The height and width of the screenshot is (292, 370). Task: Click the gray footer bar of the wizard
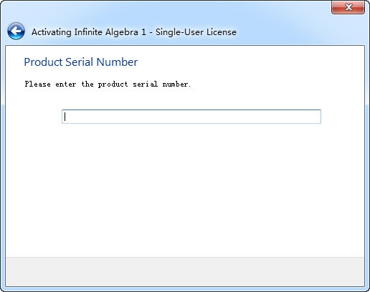[x=185, y=271]
